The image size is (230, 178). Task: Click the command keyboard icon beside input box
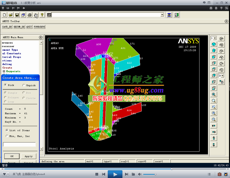(49, 15)
